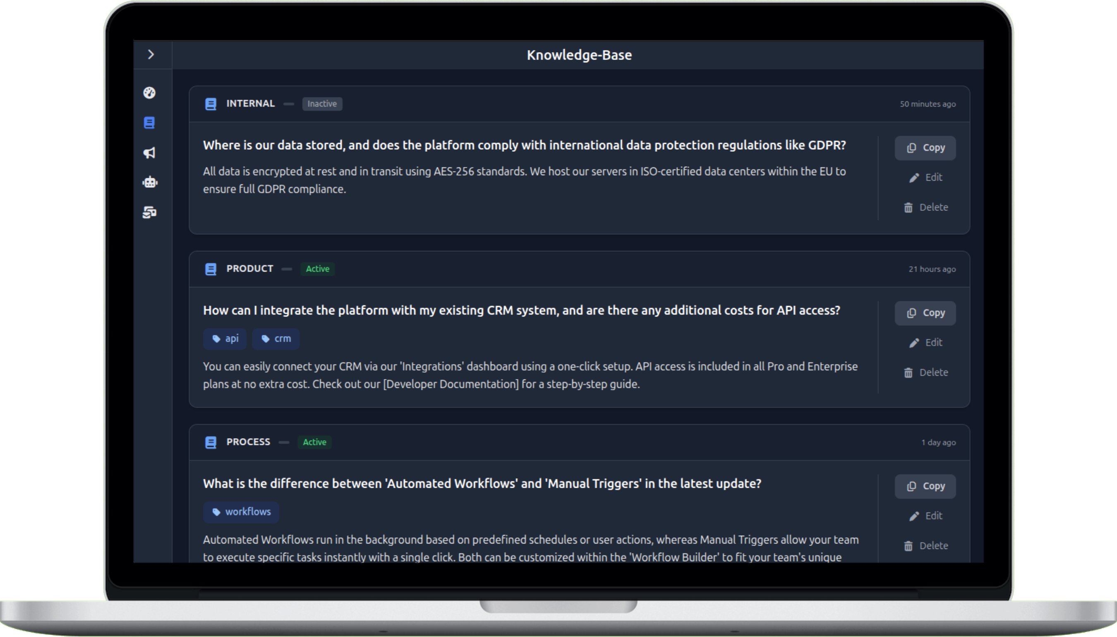The width and height of the screenshot is (1117, 637).
Task: Copy the Automated Workflows entry
Action: point(925,486)
